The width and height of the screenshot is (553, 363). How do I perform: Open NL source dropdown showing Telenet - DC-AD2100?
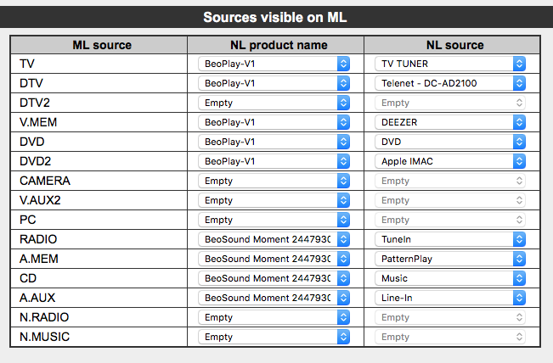(450, 83)
